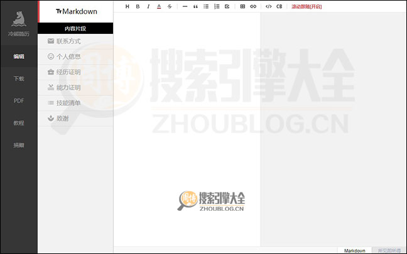Open the red-underlined A font color tool
This screenshot has height=254, width=407.
(159, 6)
